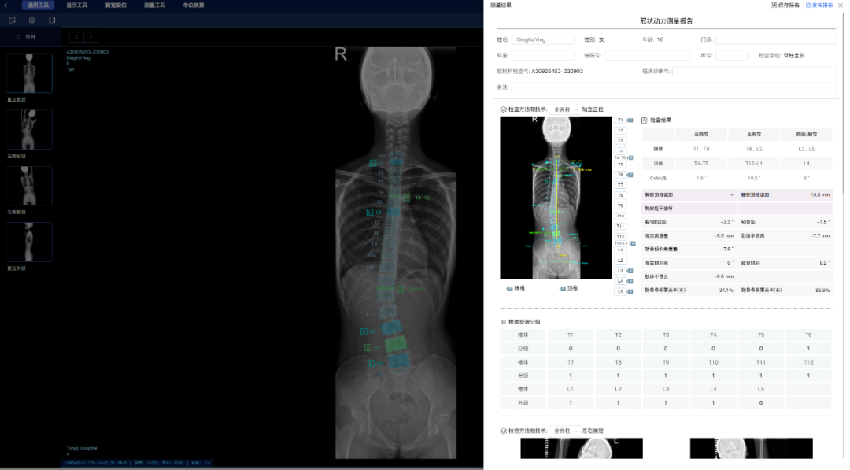Click the E marker beside the L5 button
Image resolution: width=850 pixels, height=470 pixels.
pyautogui.click(x=630, y=291)
